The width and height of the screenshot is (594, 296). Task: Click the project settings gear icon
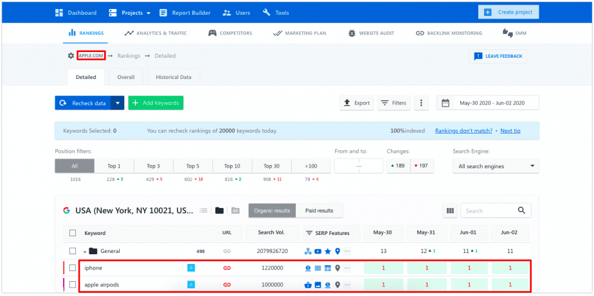pos(71,56)
